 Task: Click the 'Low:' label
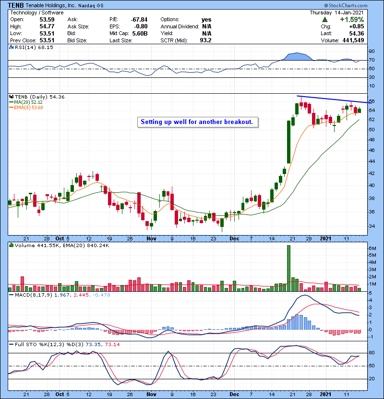pos(16,33)
